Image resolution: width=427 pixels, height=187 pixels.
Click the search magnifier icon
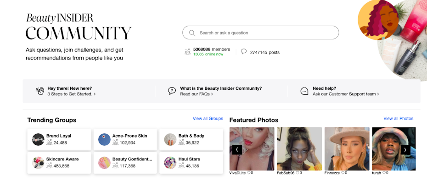[192, 33]
